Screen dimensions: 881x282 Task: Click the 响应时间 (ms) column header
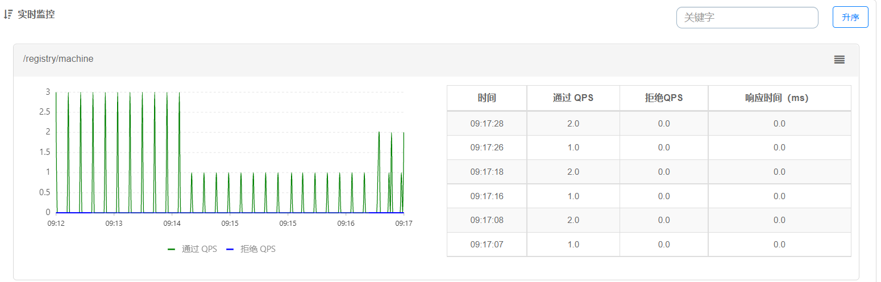coord(779,98)
